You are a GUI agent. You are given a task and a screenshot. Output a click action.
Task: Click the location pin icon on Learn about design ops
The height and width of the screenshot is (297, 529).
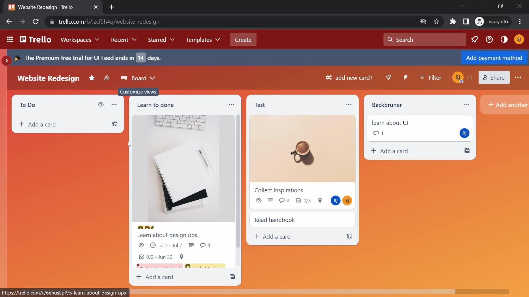(182, 257)
